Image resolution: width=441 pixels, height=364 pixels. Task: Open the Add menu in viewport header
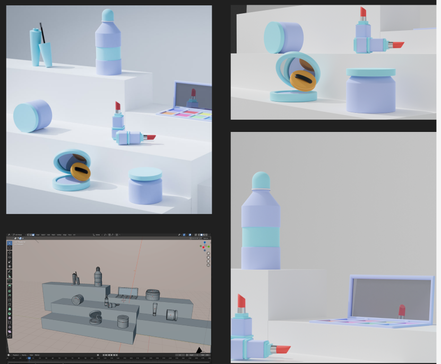pos(49,235)
